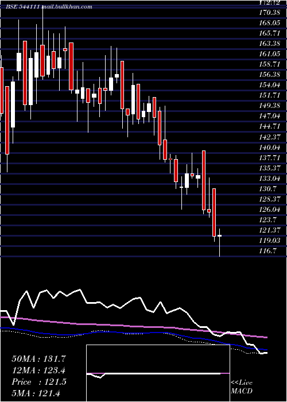This screenshot has height=402, width=287.
Task: Select the 119.03 price axis label
Action: (x=269, y=241)
